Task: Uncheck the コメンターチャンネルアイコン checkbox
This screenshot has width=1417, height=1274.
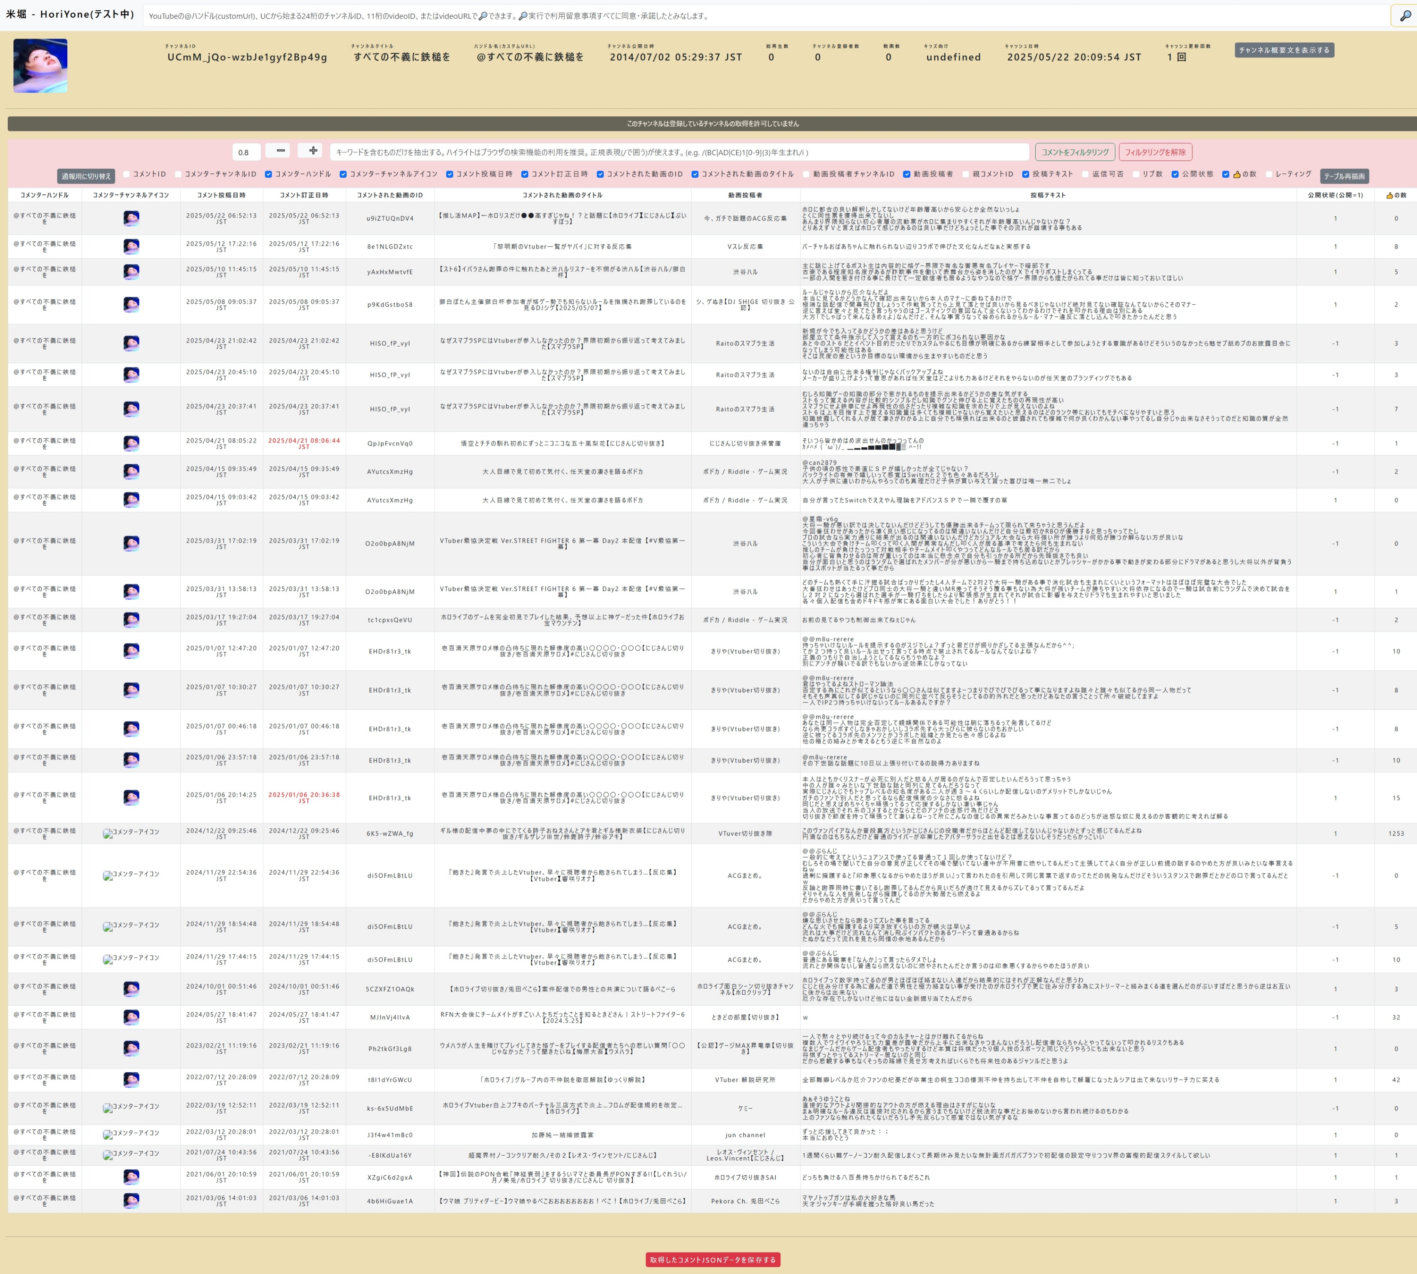Action: point(343,174)
